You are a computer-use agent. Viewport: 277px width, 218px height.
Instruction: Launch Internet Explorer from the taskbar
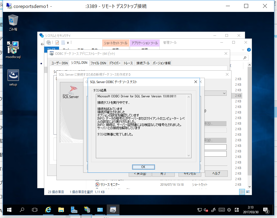(48, 210)
